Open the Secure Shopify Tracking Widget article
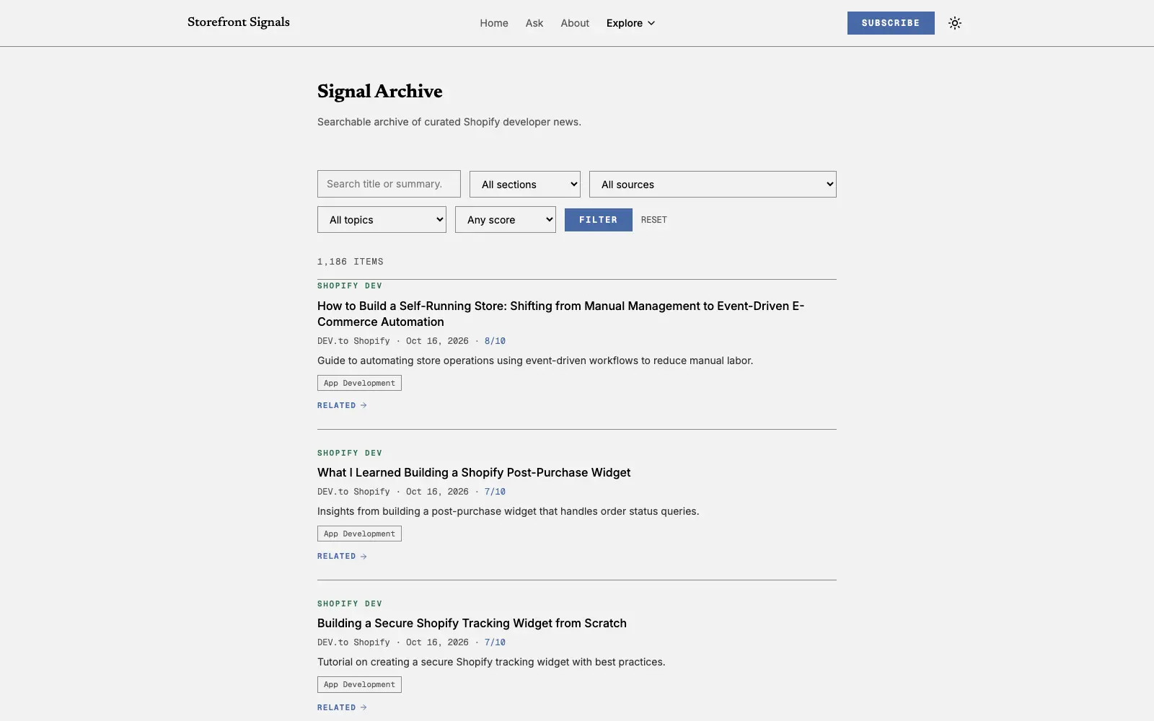 472,623
